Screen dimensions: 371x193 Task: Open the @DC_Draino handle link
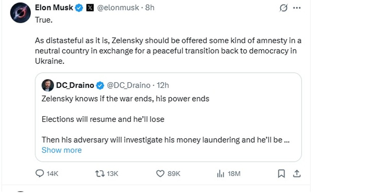129,86
